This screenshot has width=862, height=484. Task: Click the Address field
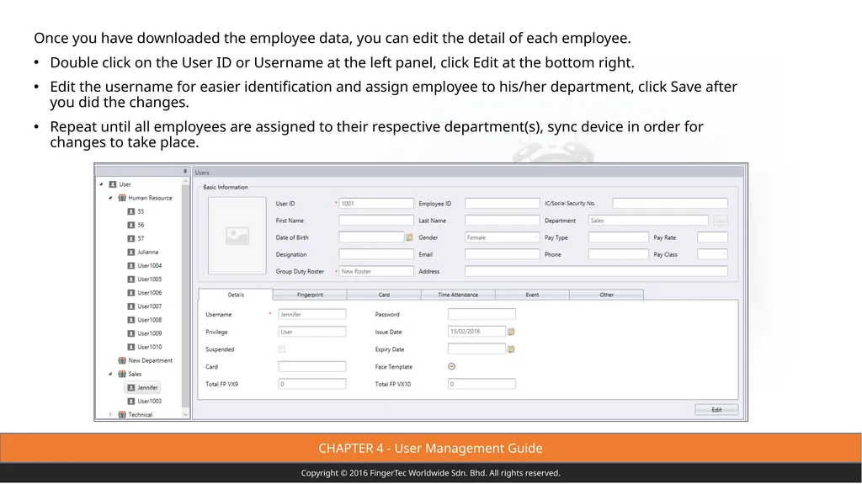click(x=597, y=272)
